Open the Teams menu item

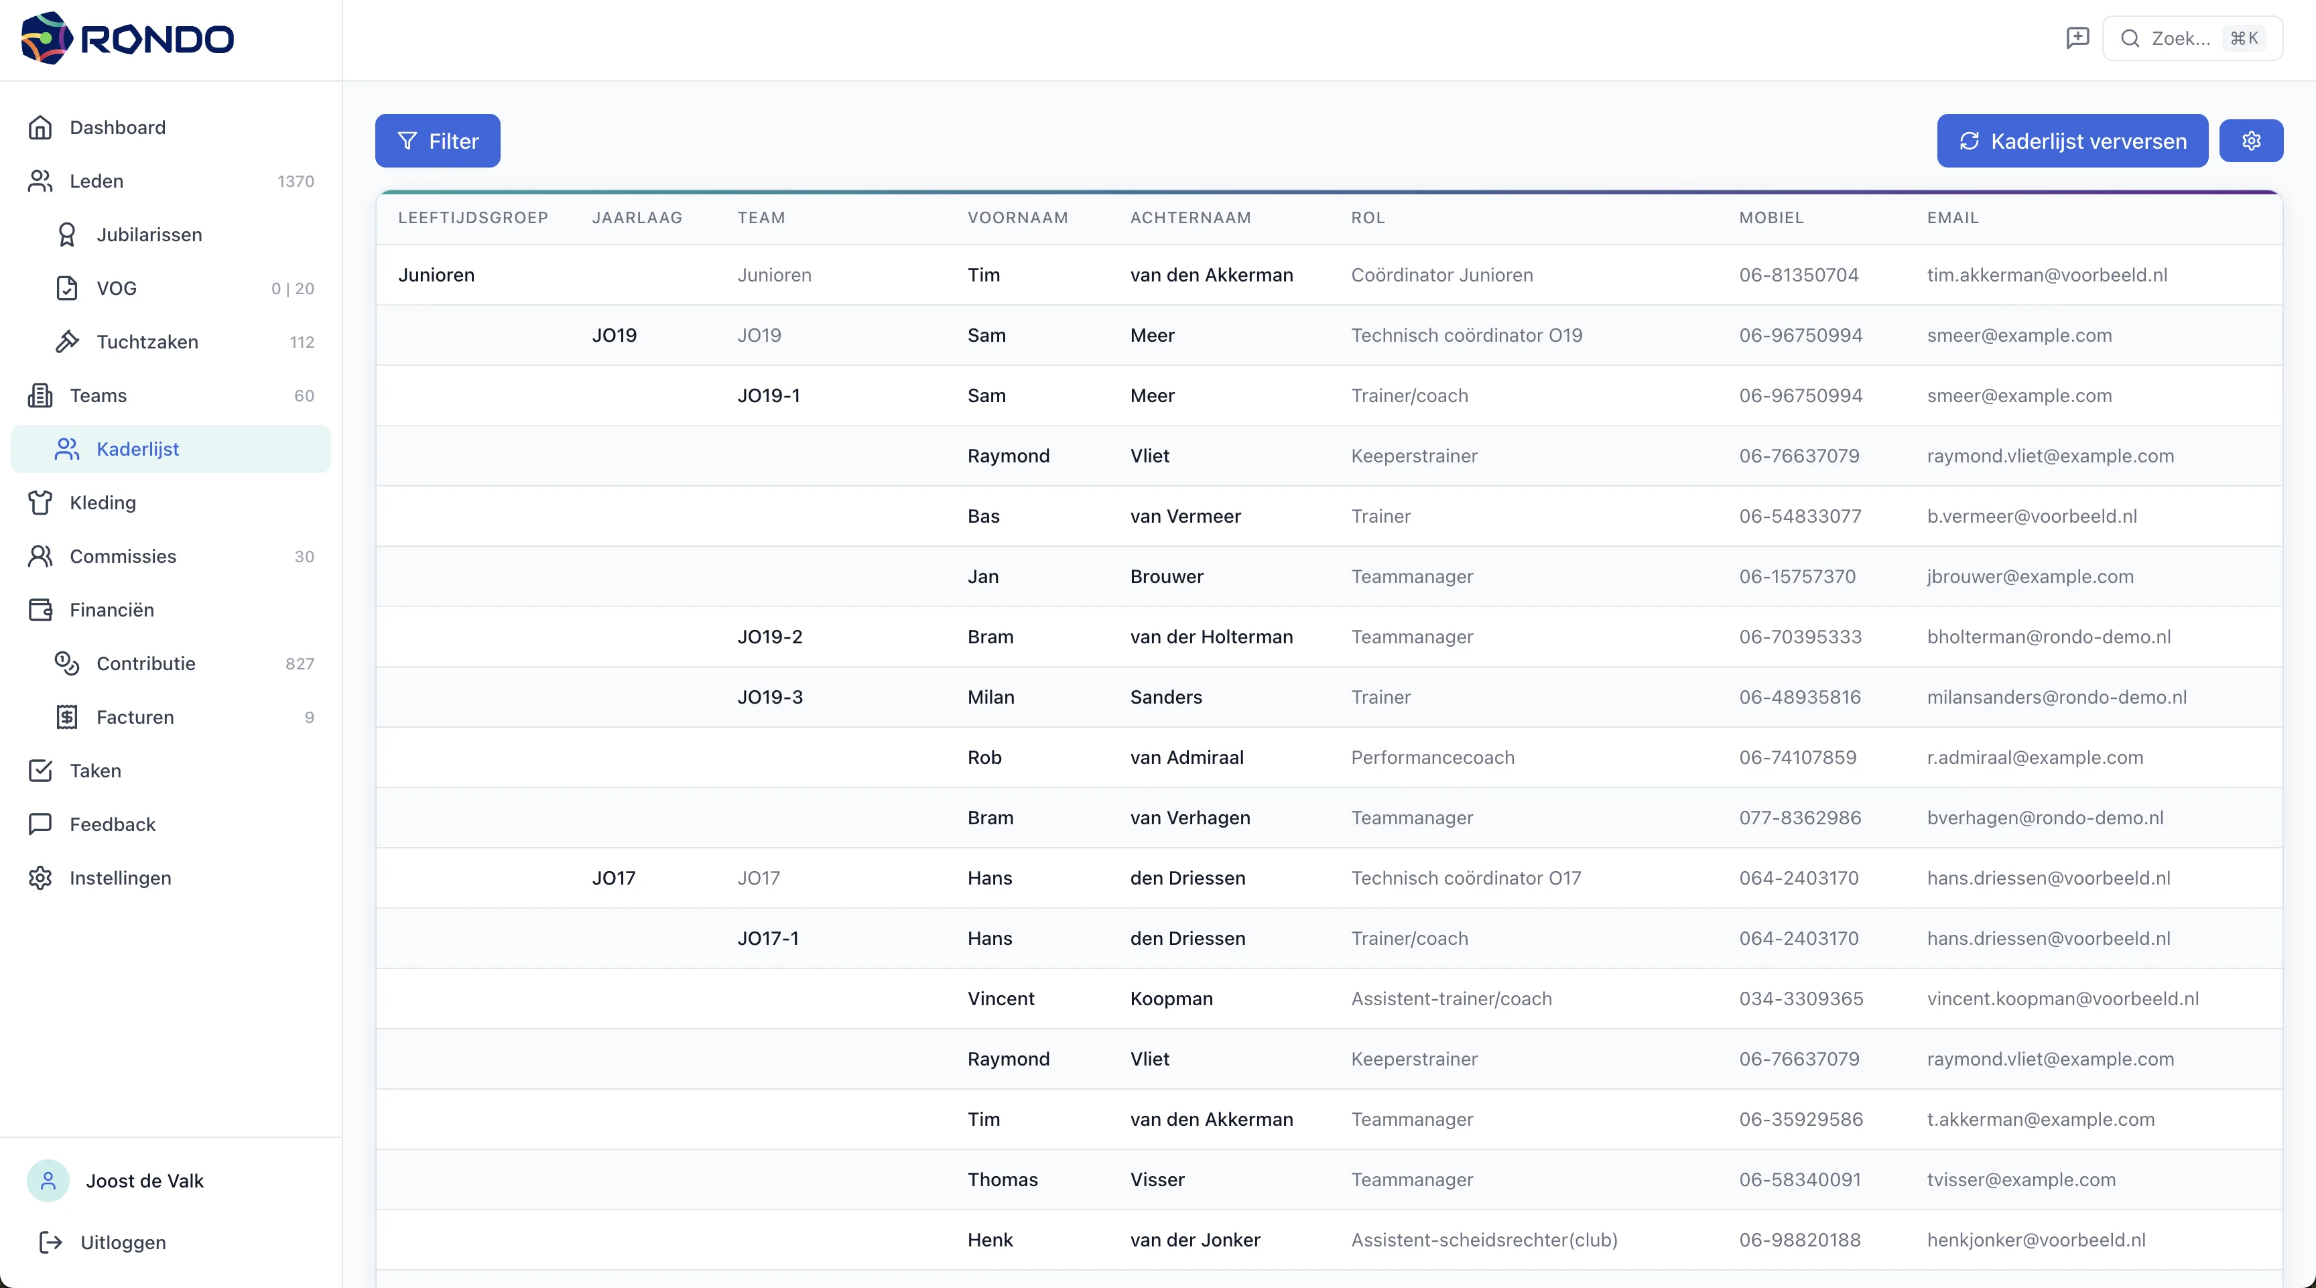(x=98, y=395)
